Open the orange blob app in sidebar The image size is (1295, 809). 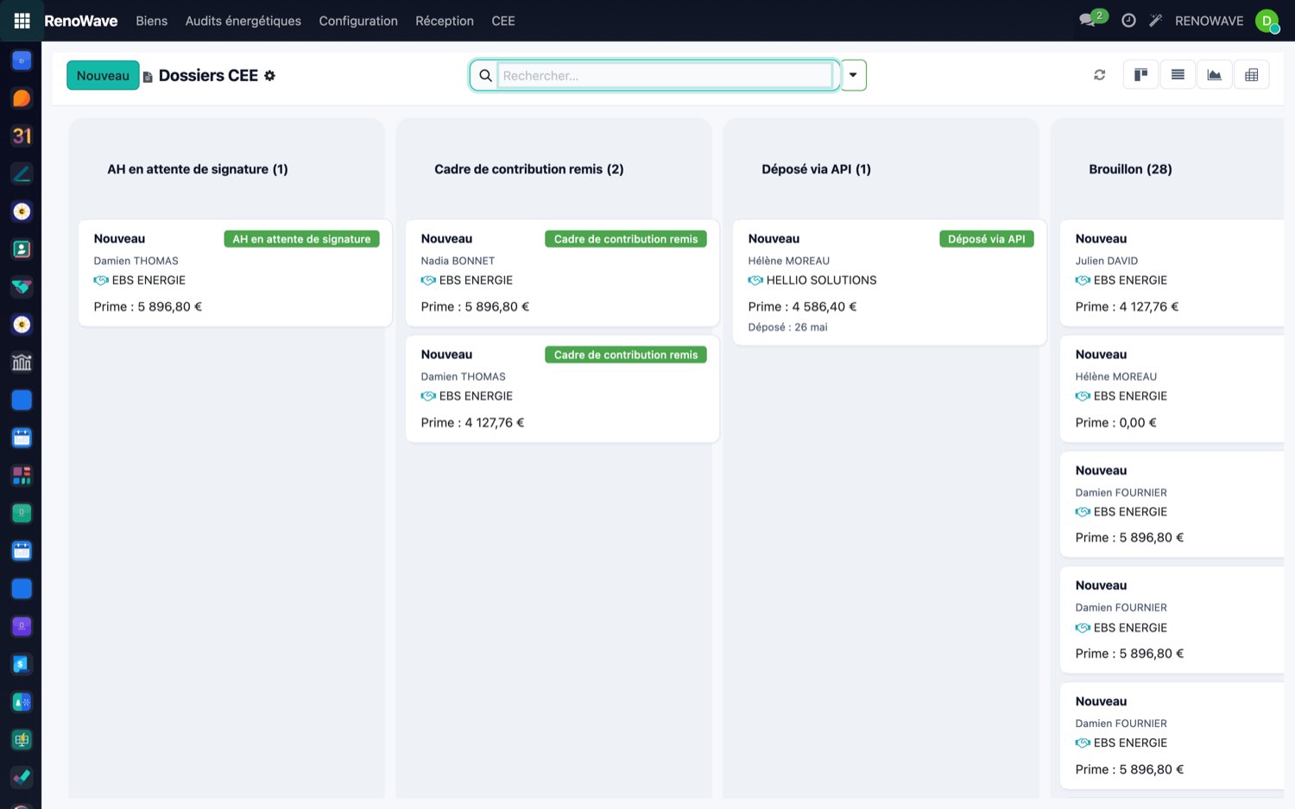22,98
